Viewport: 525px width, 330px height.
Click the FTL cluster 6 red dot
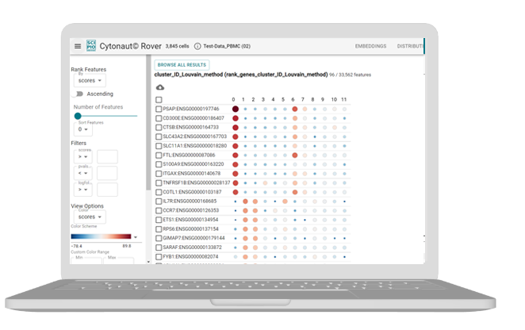[295, 155]
